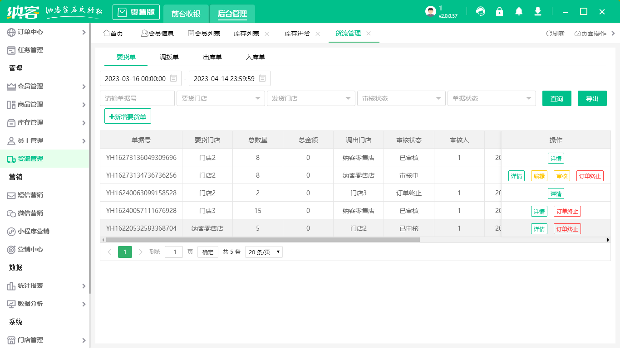Refresh the page using the 刷新 icon
Image resolution: width=620 pixels, height=348 pixels.
[555, 33]
